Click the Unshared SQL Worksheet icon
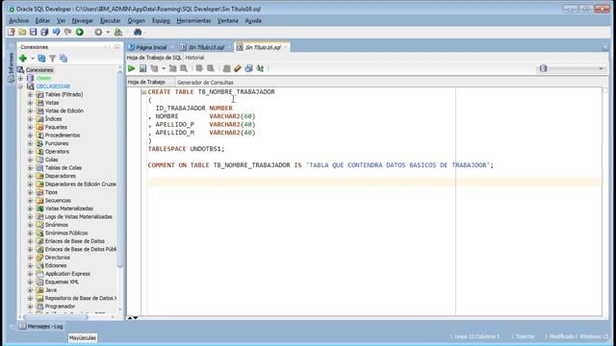This screenshot has width=616, height=346. pyautogui.click(x=227, y=68)
